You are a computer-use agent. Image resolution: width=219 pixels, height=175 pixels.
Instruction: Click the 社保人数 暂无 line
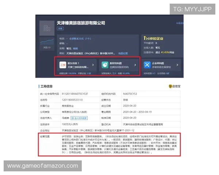tap(152, 48)
